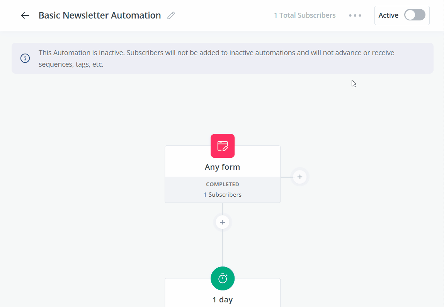Click the 1 Total Subscribers label
The image size is (444, 307).
pos(305,15)
